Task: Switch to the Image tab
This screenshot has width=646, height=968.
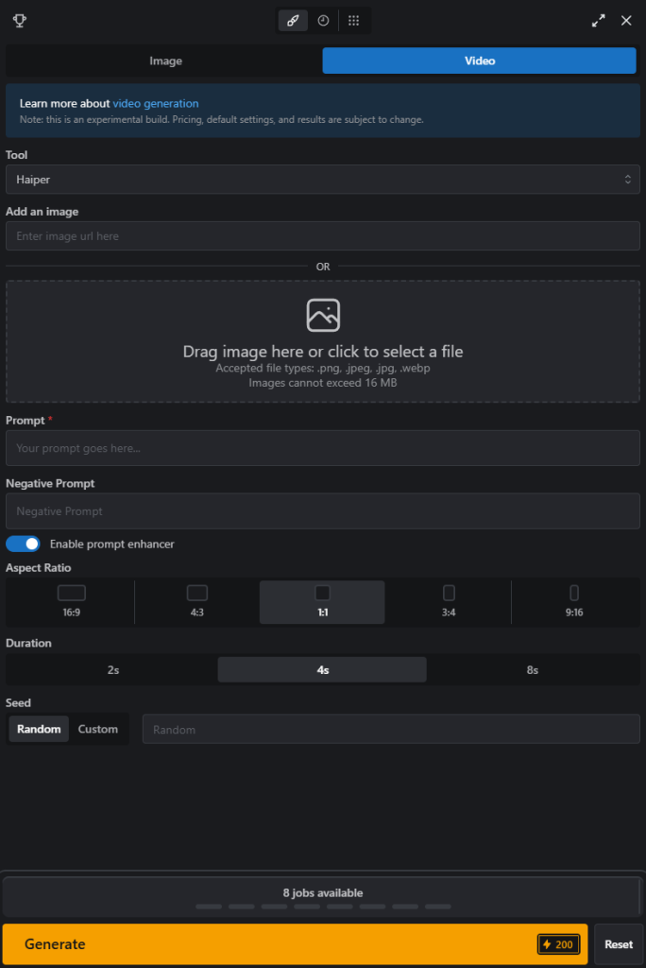Action: 165,60
